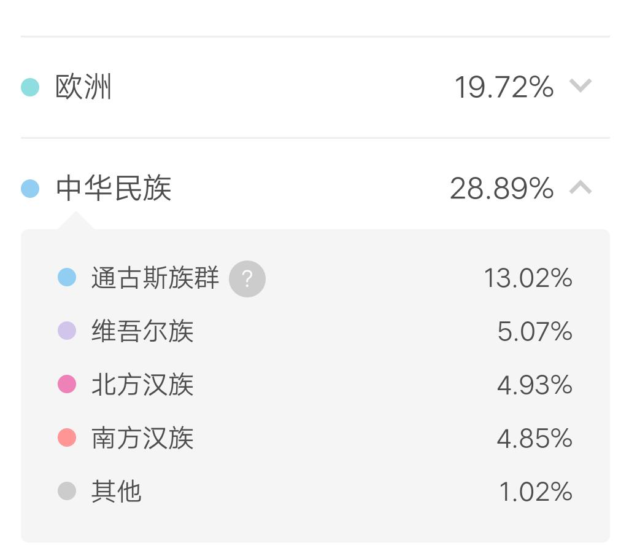Select the 欧洲 label
This screenshot has width=629, height=545.
pos(83,87)
